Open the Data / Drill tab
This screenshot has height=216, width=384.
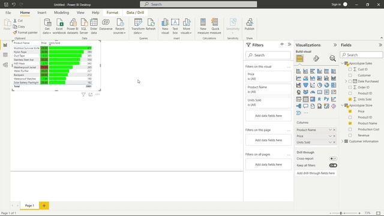(x=135, y=13)
